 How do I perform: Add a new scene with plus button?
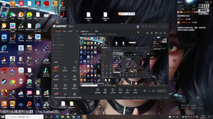click(x=77, y=31)
